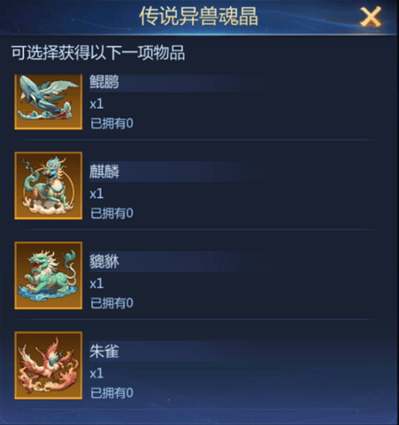Select the 麒麟 beast icon
The height and width of the screenshot is (425, 399).
[x=49, y=186]
